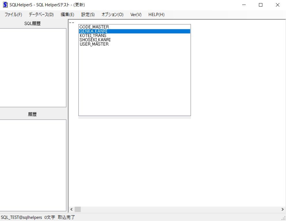This screenshot has height=221, width=286.
Task: Maximize the SQLHelperS window
Action: [261, 5]
